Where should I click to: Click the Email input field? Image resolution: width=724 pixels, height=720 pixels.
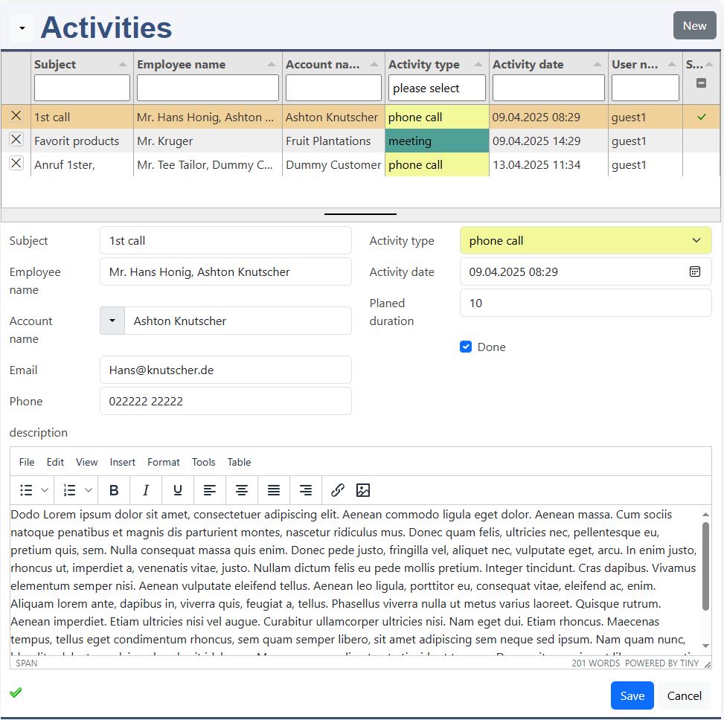tap(225, 370)
